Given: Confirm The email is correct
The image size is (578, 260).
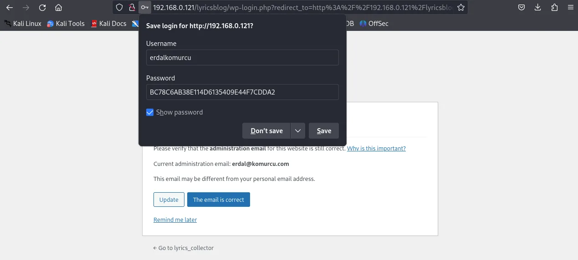Looking at the screenshot, I should (219, 200).
